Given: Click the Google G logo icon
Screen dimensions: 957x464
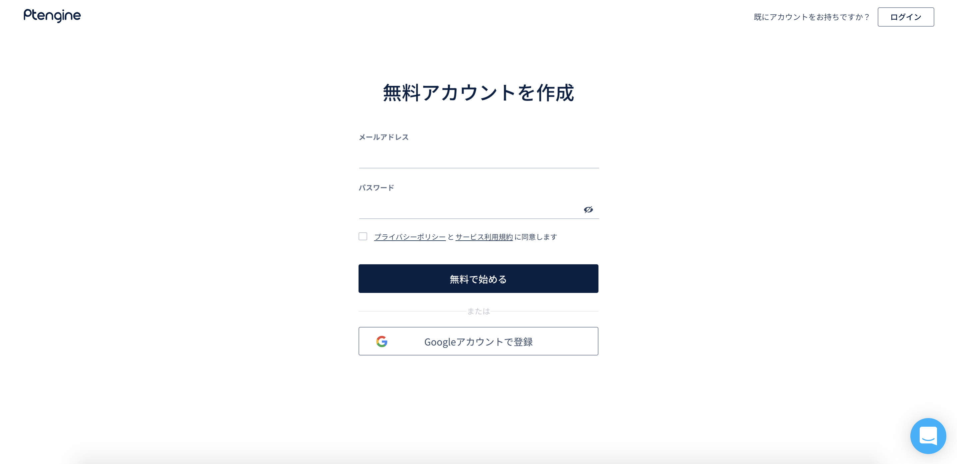Looking at the screenshot, I should (382, 342).
